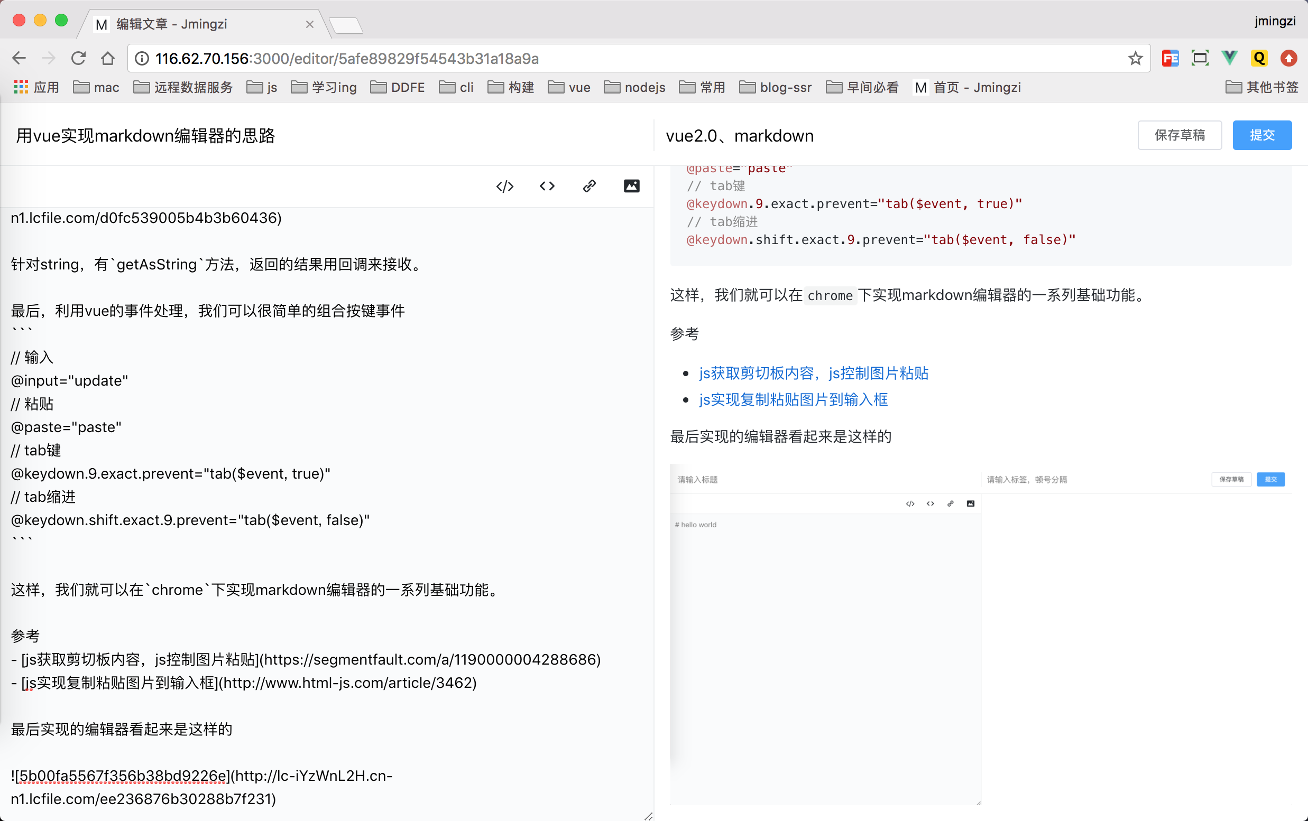1308x821 pixels.
Task: Grab the textarea resize handle
Action: 648,816
